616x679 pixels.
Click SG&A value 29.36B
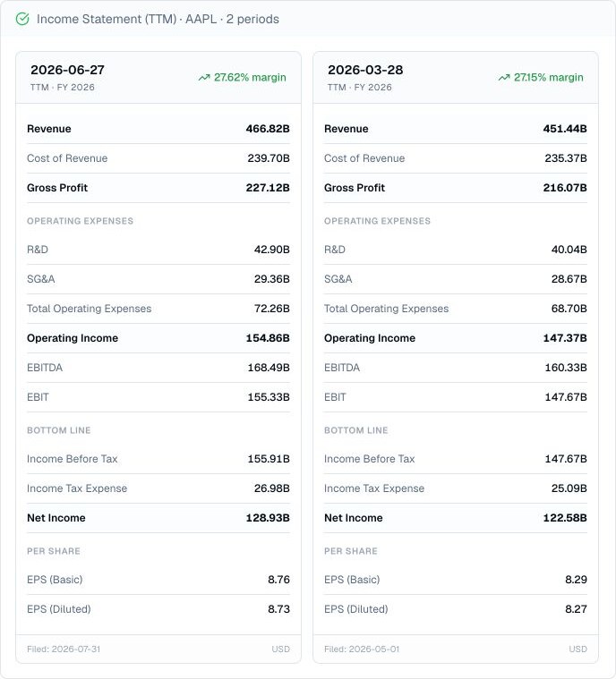(x=272, y=279)
